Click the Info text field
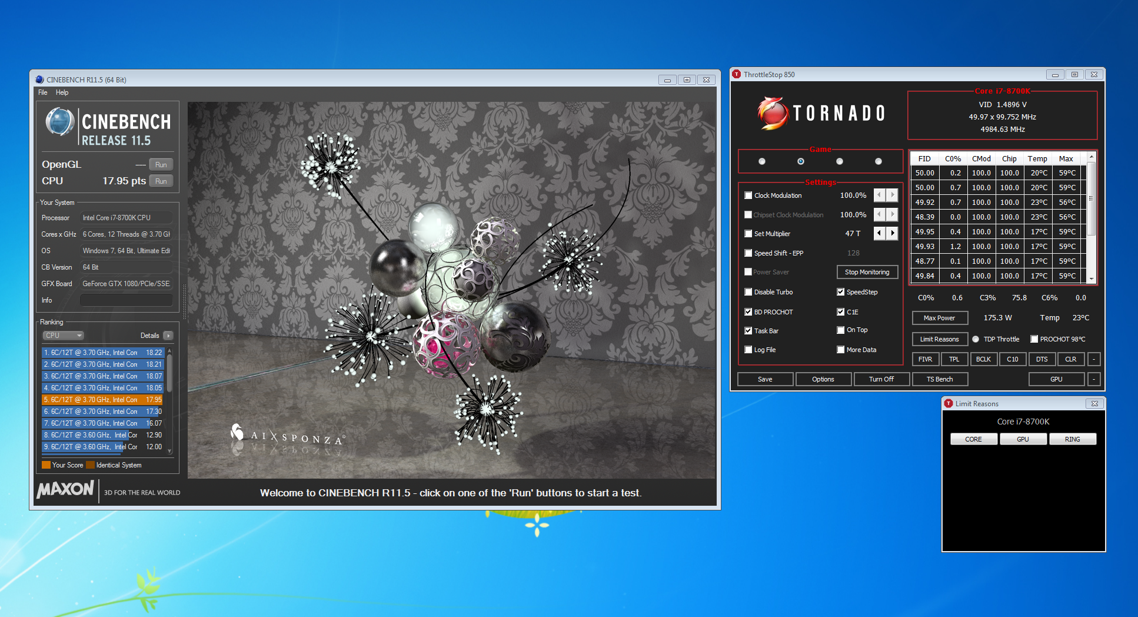Viewport: 1138px width, 617px height. click(126, 300)
